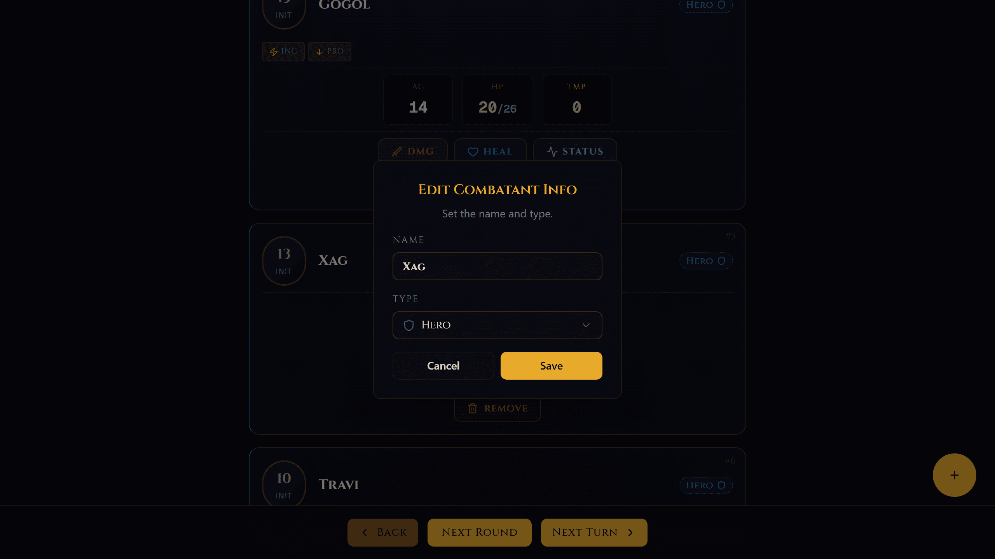Image resolution: width=995 pixels, height=559 pixels.
Task: Toggle Travi's Hero type badge
Action: click(x=706, y=485)
